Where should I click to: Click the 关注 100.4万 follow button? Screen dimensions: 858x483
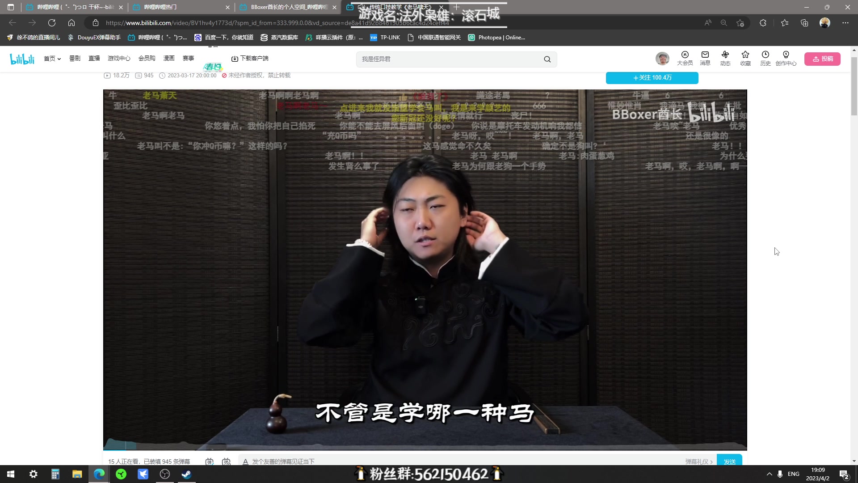coord(652,78)
